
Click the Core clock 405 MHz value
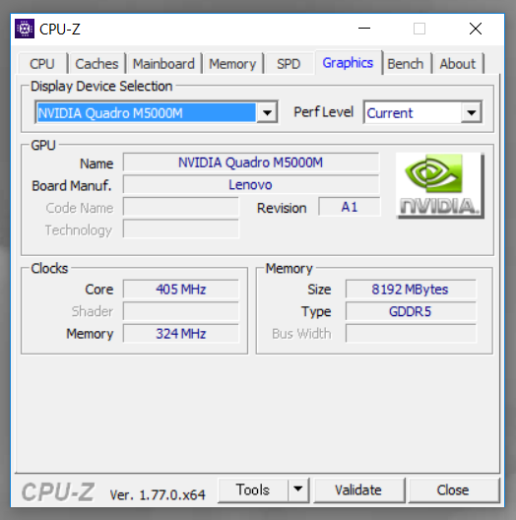pos(181,290)
